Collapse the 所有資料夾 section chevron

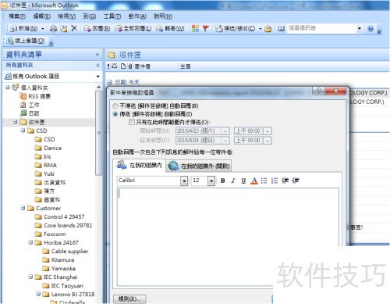point(97,66)
